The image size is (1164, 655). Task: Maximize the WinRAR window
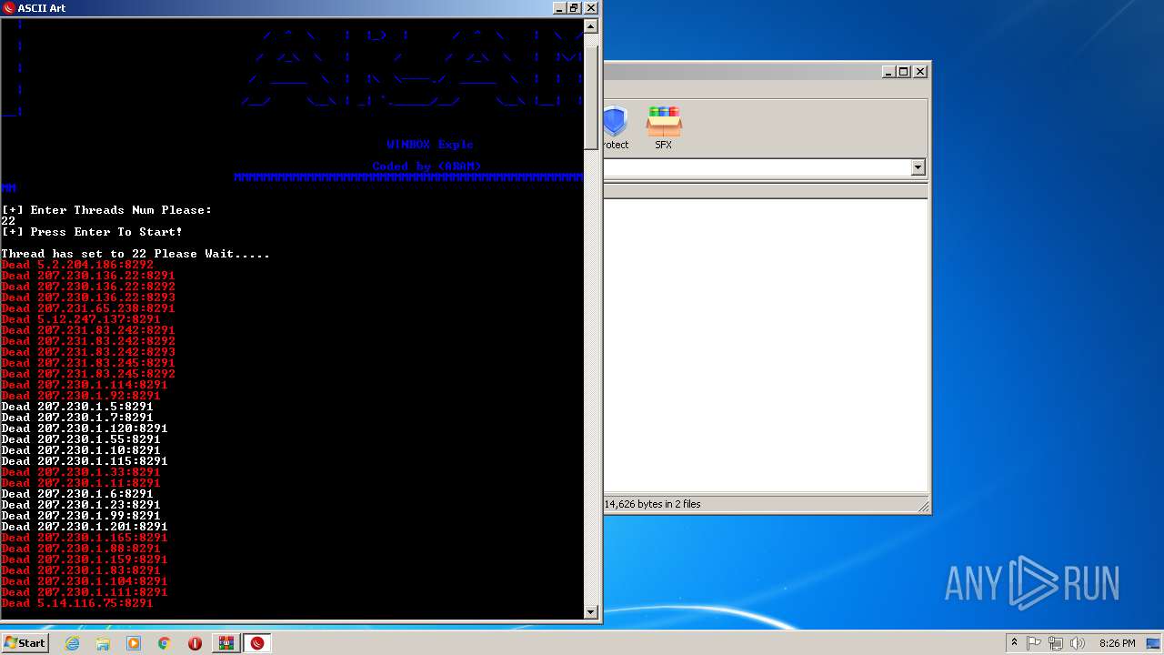pyautogui.click(x=903, y=71)
